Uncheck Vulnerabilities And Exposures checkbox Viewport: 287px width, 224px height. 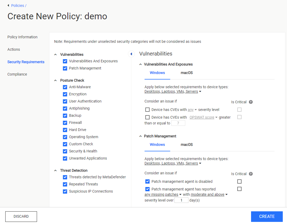(65, 61)
